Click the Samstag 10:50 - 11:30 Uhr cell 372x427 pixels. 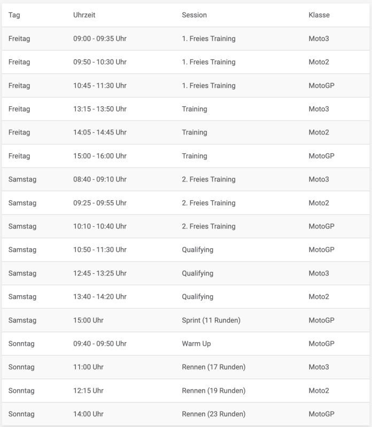100,250
